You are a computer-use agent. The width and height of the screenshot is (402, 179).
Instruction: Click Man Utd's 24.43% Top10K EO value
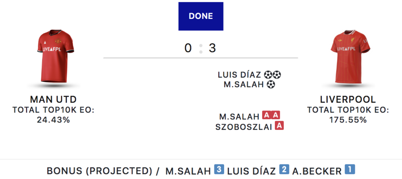[x=53, y=120]
